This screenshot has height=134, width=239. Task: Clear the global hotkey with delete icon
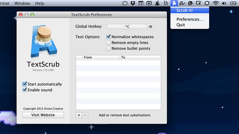point(151,27)
